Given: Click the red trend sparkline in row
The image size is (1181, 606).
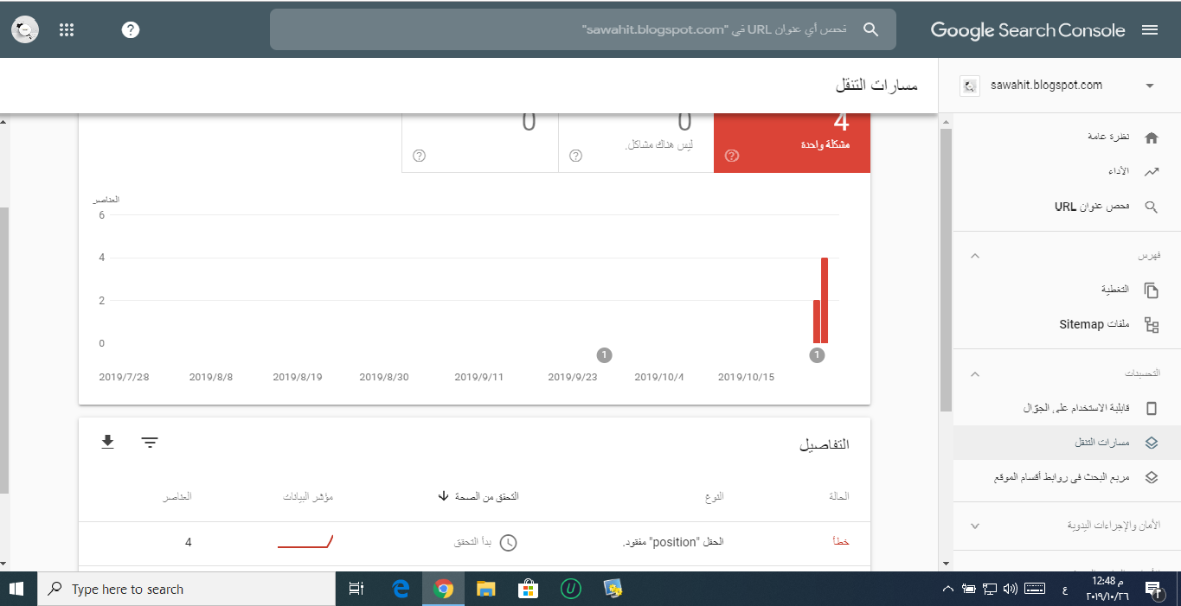Looking at the screenshot, I should tap(305, 542).
